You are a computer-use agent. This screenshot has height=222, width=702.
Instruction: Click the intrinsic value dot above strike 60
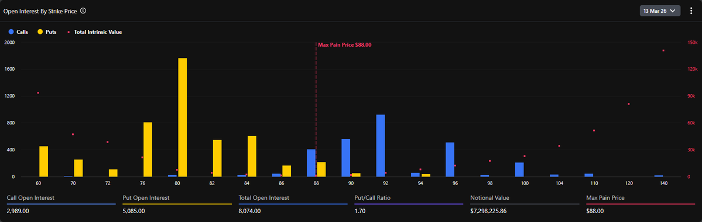(38, 93)
